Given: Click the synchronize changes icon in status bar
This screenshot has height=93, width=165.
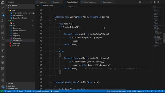Looking at the screenshot, I should [x=14, y=91].
